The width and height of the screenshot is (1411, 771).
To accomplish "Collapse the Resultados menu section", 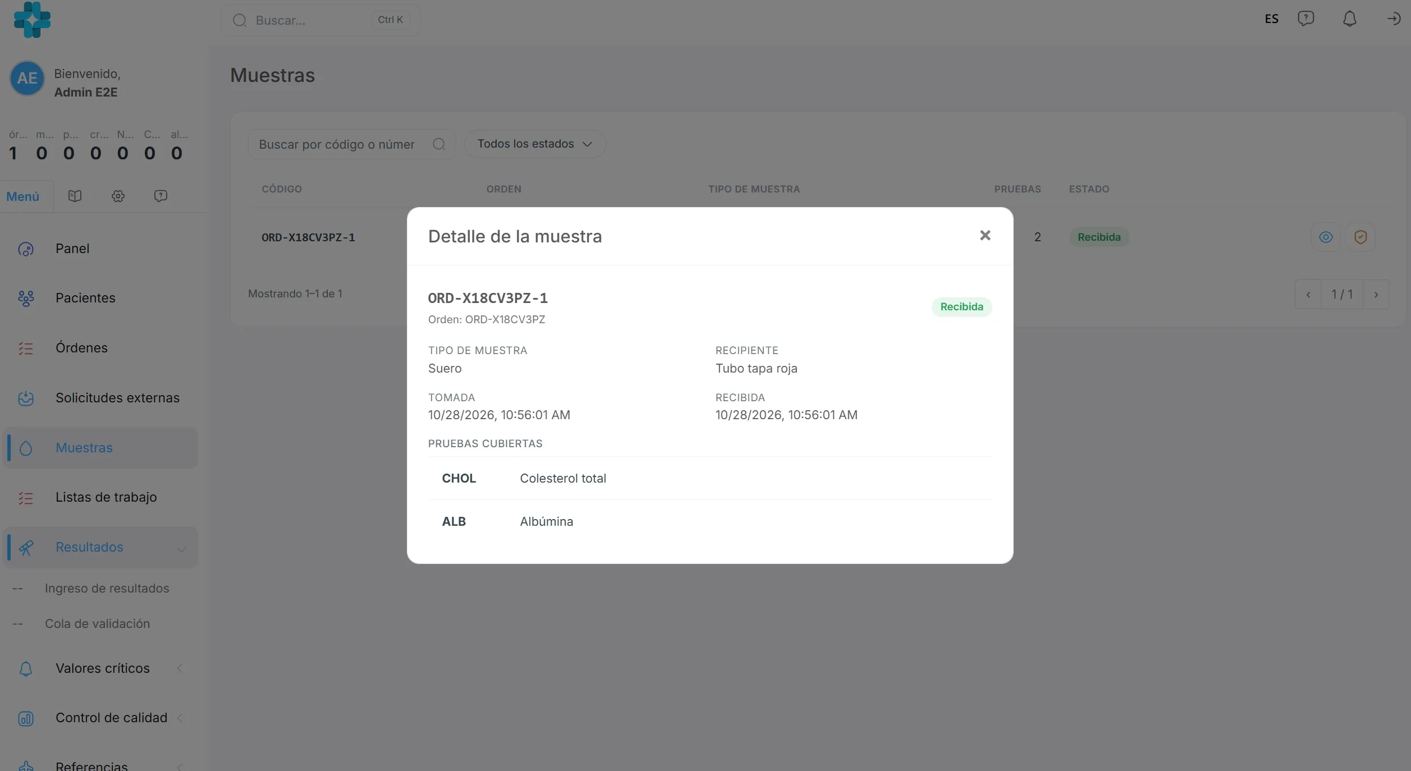I will point(100,547).
